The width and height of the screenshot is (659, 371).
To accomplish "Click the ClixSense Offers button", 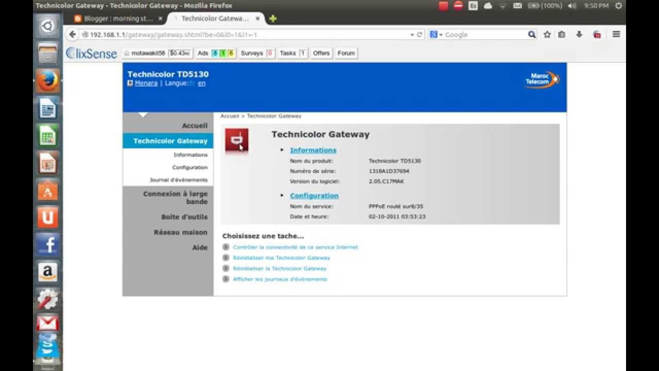I will tap(321, 53).
